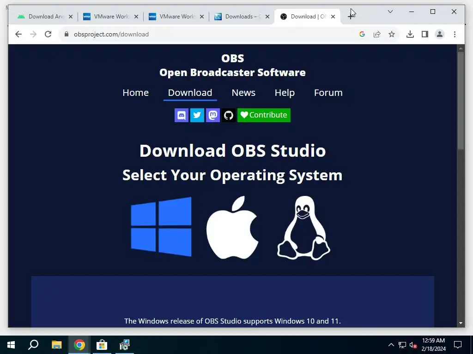Screen dimensions: 473x354
Task: Close the Download Android tab
Action: 71,17
